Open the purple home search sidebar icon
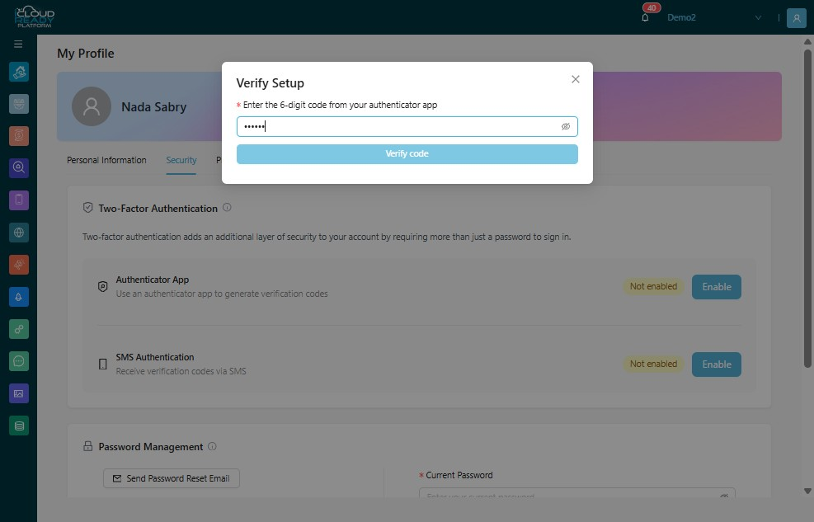The image size is (814, 522). pyautogui.click(x=19, y=167)
